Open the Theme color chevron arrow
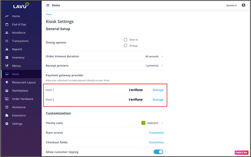 [162, 123]
